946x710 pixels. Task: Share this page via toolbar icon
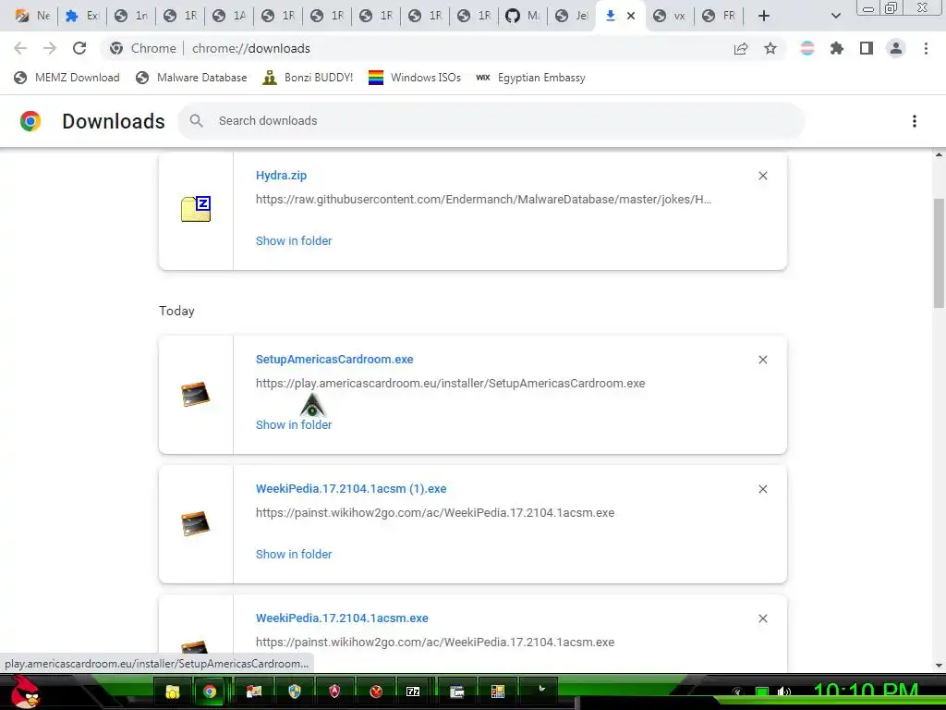point(741,48)
